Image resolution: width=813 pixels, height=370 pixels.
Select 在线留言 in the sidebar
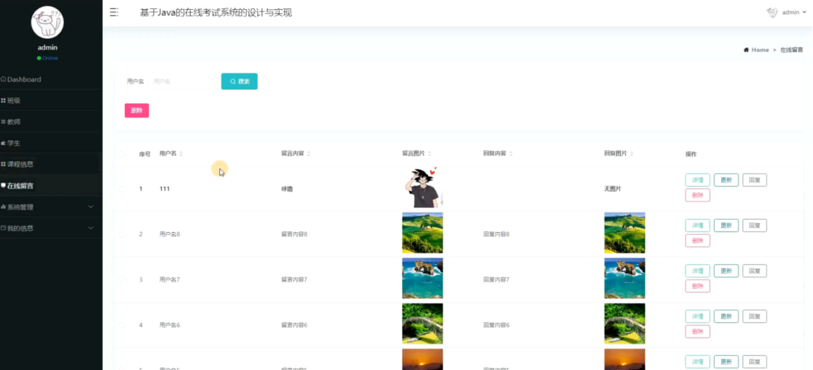tap(51, 186)
